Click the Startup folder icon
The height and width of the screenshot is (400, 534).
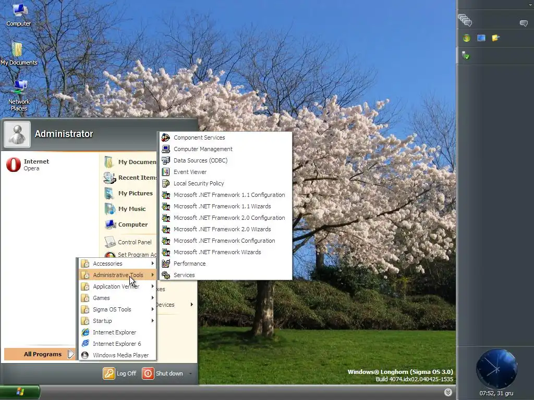coord(85,321)
